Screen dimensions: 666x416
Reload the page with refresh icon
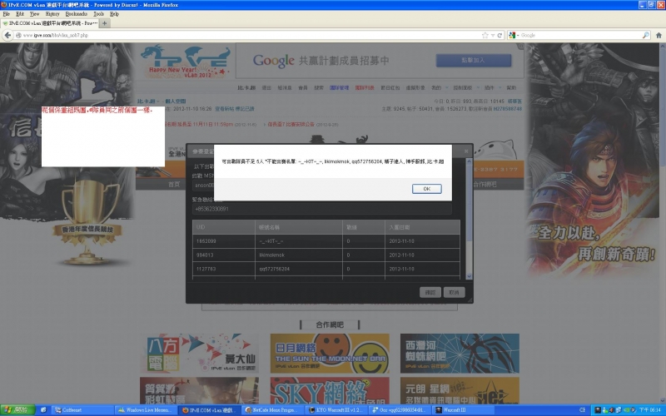pyautogui.click(x=500, y=35)
